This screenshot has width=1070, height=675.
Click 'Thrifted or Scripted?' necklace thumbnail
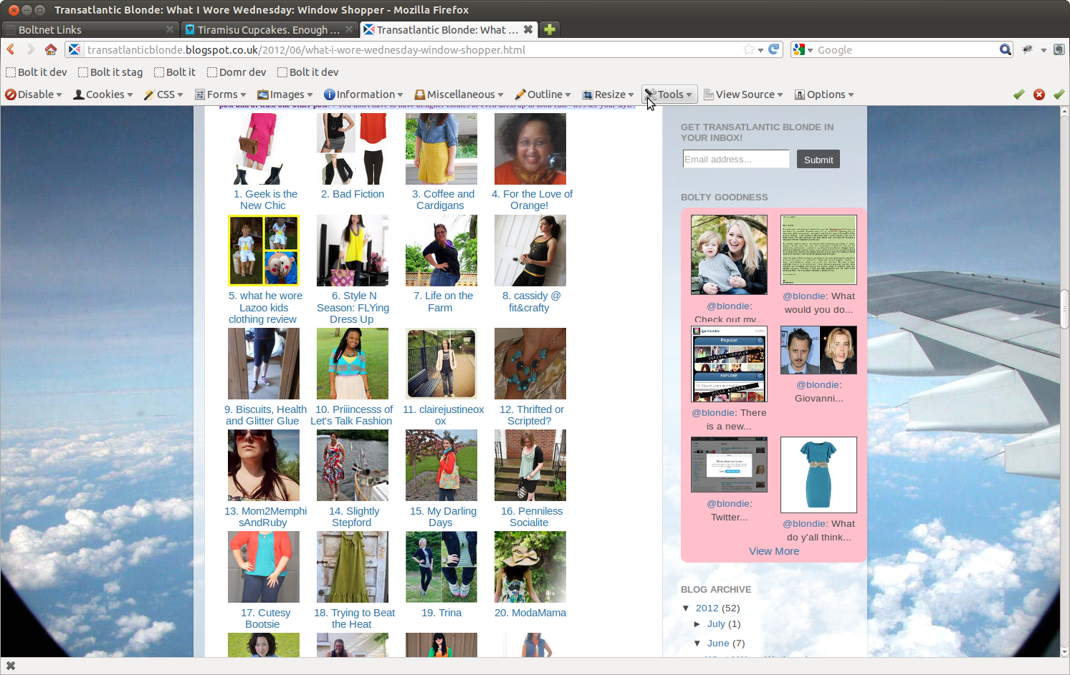click(530, 364)
